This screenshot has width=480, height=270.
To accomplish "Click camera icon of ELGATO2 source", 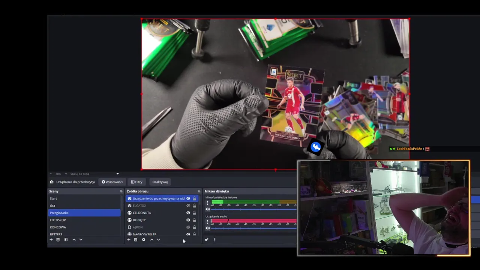I will pos(130,205).
